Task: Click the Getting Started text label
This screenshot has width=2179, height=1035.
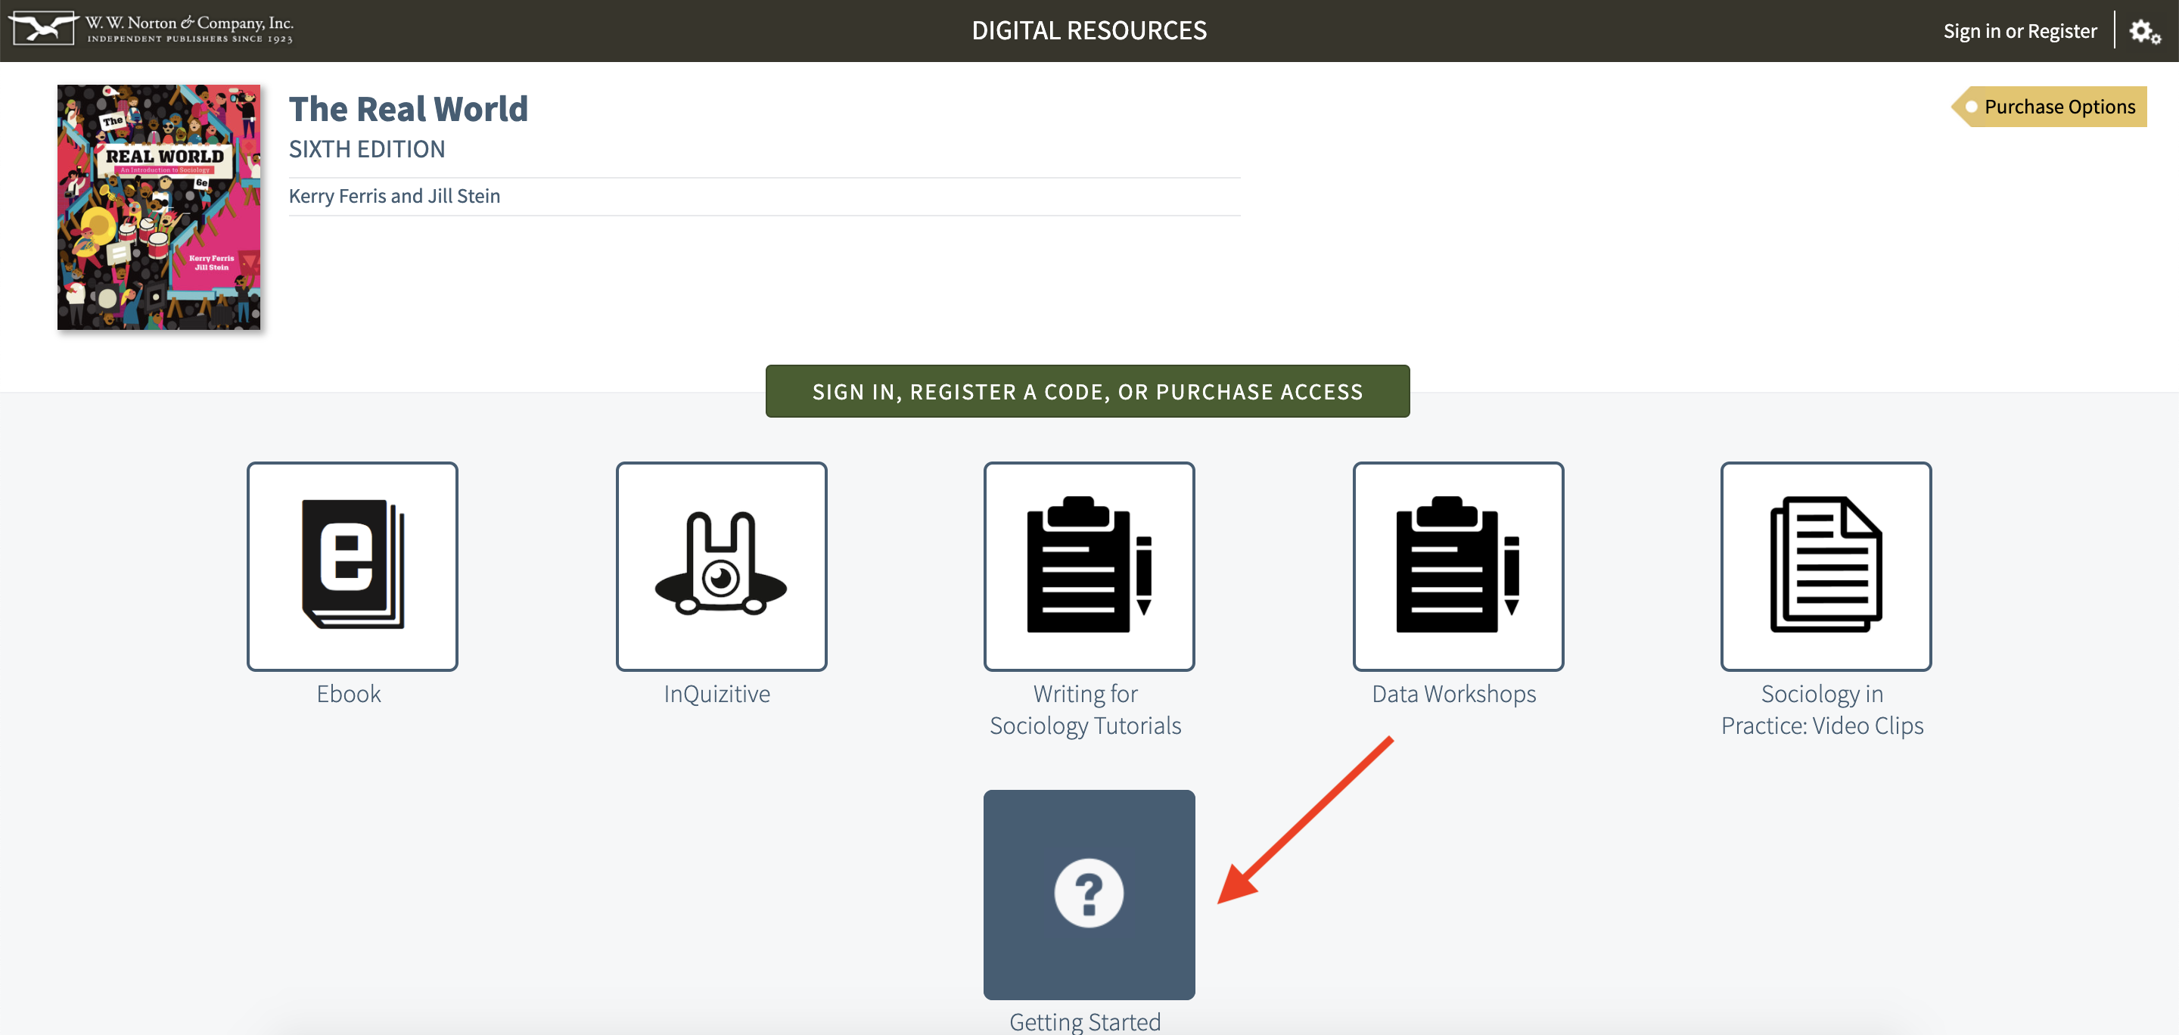Action: [1084, 1021]
